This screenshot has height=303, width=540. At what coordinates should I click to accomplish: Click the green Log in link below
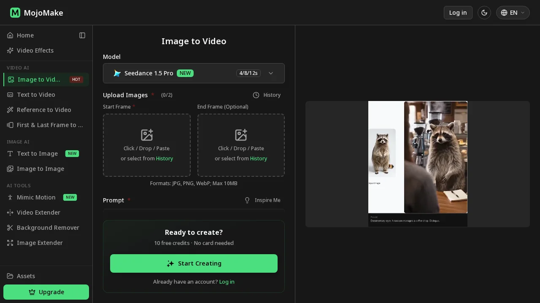coord(227,282)
